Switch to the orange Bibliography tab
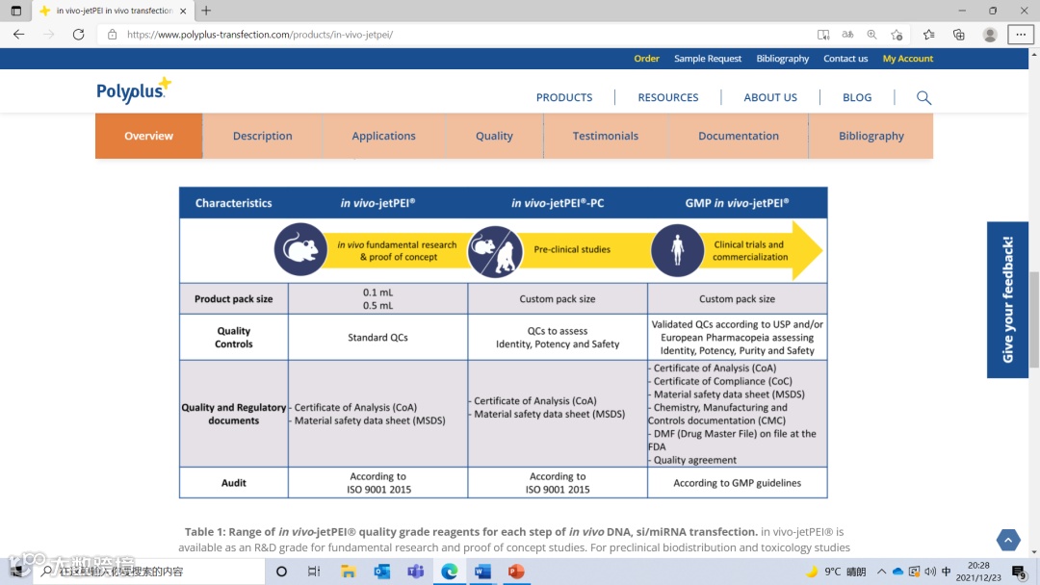Viewport: 1040px width, 585px height. coord(871,136)
